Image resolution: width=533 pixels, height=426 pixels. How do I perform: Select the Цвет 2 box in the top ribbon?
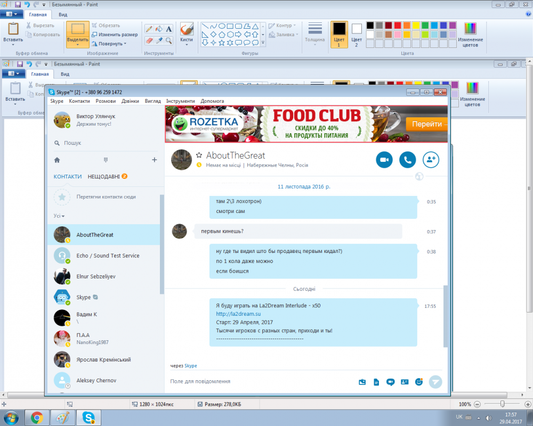357,34
